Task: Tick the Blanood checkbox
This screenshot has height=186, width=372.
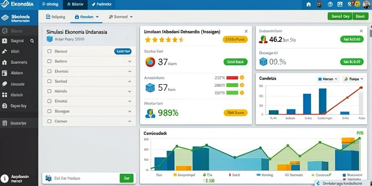Action: tap(49, 51)
